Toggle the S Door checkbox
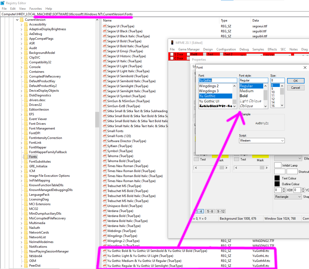The height and width of the screenshot is (269, 309). pyautogui.click(x=172, y=54)
